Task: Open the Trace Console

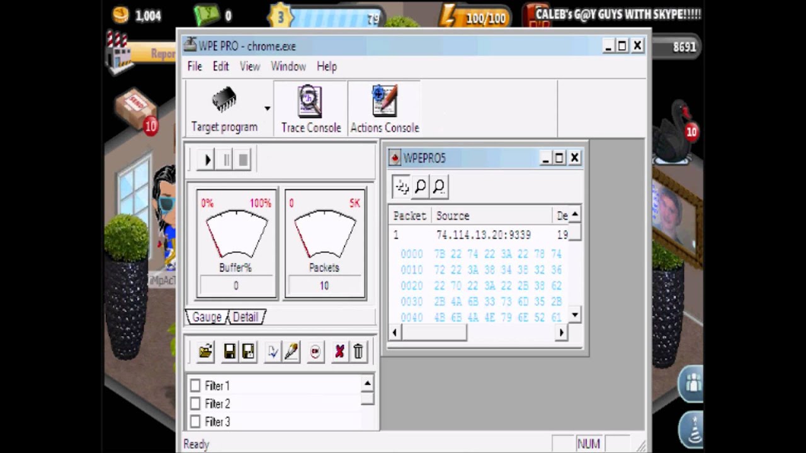Action: tap(310, 108)
